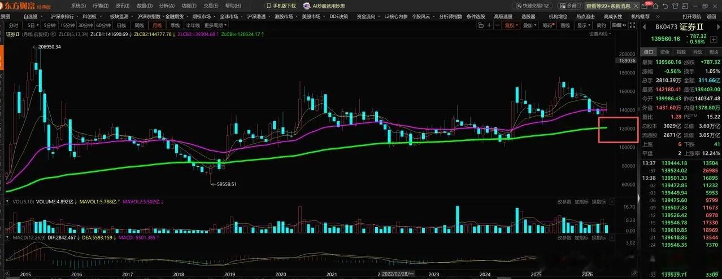This screenshot has width=722, height=279.
Task: Switch to 周线 period
Action: (x=139, y=25)
